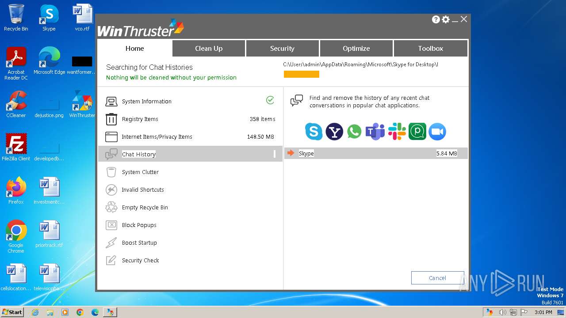Select the Security Check row

[190, 261]
